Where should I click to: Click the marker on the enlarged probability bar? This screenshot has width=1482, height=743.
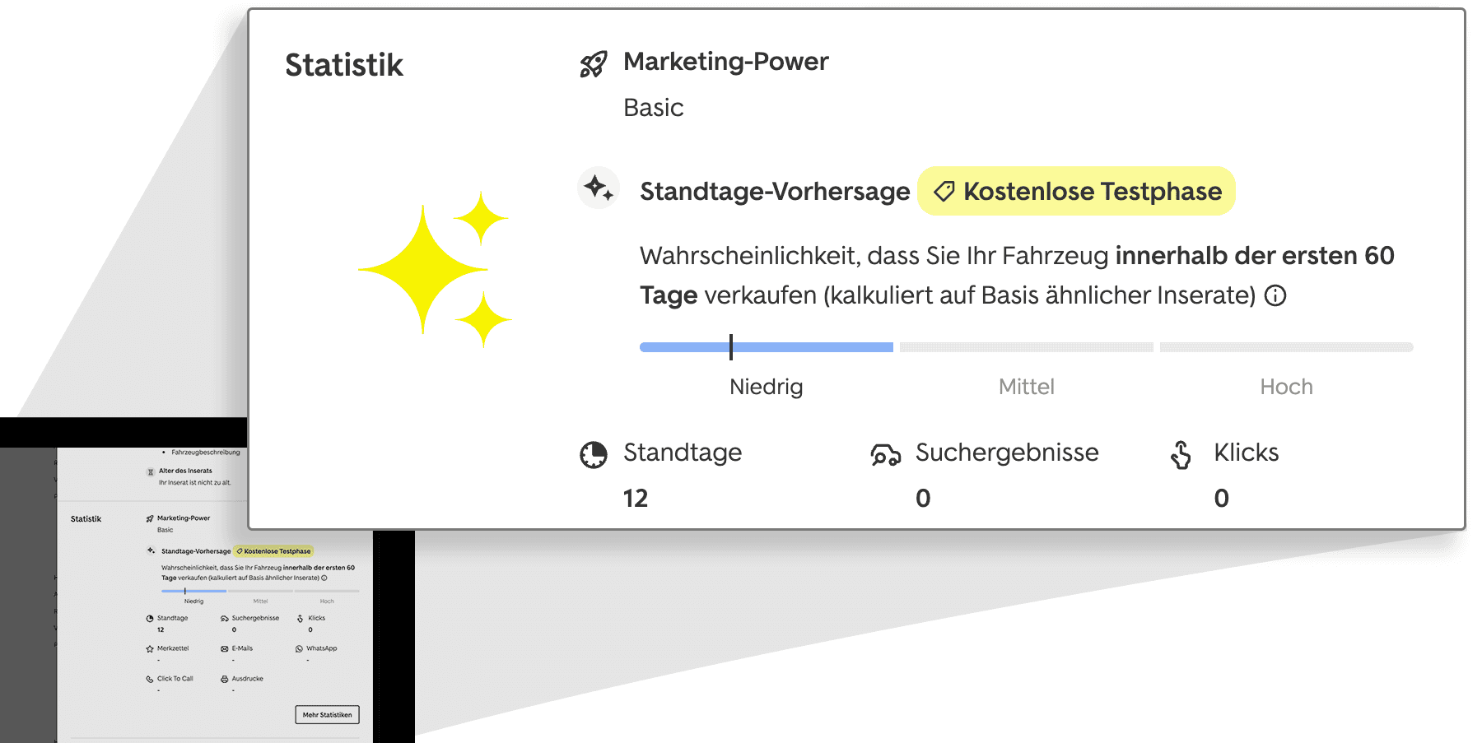pos(731,346)
